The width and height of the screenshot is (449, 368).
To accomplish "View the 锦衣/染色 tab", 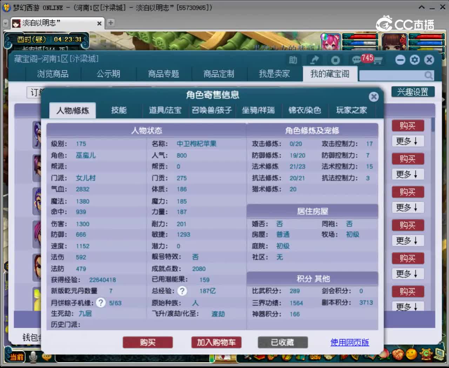I will click(305, 110).
